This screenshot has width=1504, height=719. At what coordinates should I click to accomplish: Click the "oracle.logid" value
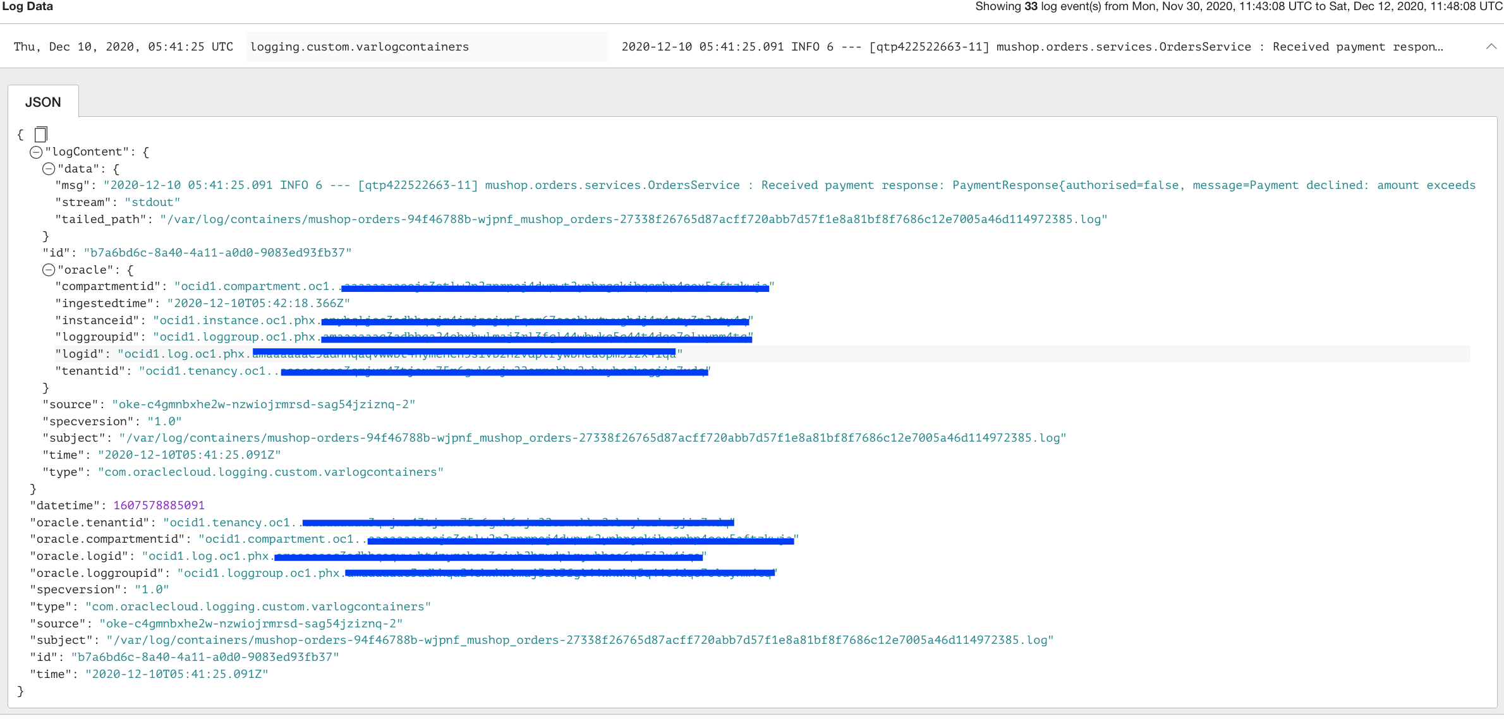425,556
